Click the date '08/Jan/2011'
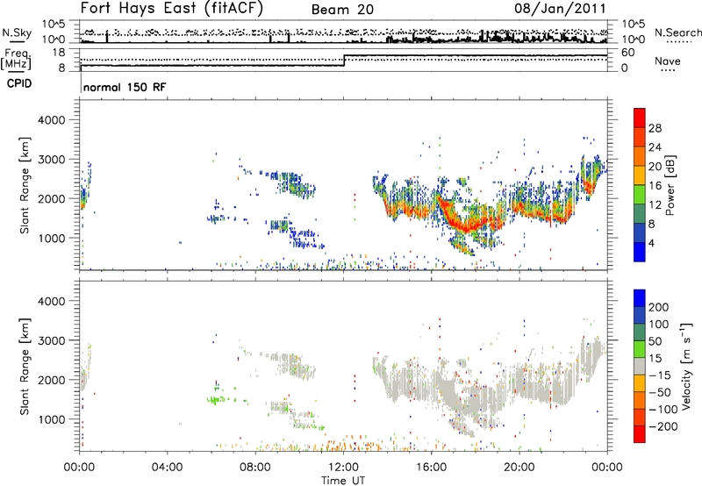The image size is (702, 486). [560, 9]
